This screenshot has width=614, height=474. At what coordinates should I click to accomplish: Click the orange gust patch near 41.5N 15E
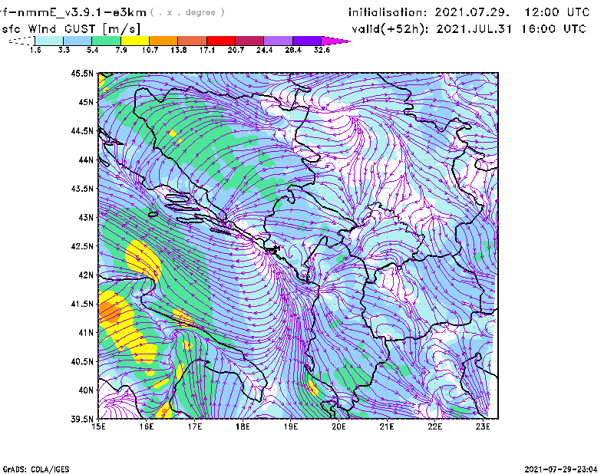[108, 311]
